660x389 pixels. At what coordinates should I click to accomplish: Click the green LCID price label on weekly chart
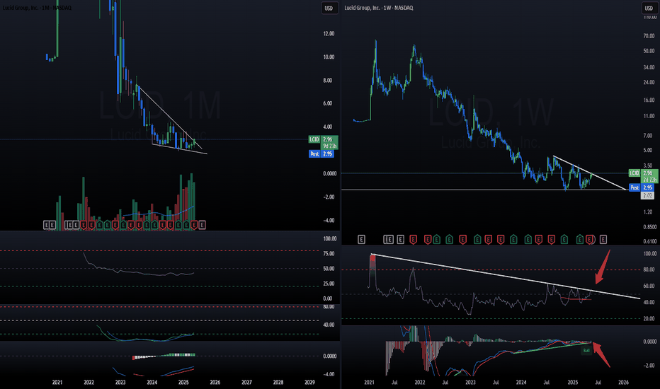635,173
